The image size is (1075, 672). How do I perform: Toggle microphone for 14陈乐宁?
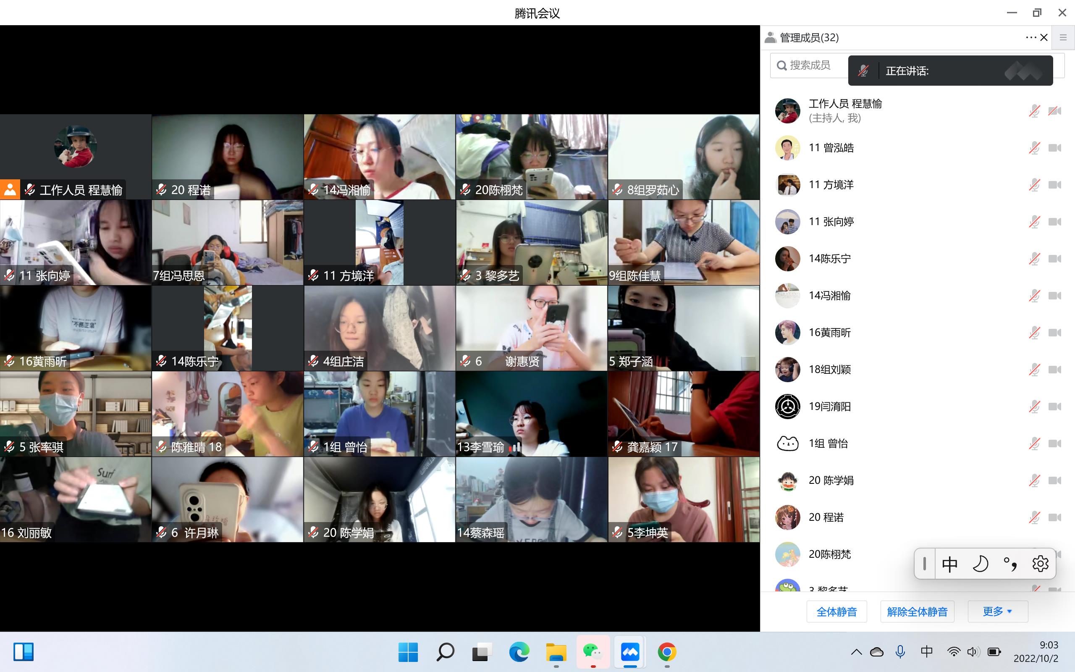pyautogui.click(x=1034, y=259)
